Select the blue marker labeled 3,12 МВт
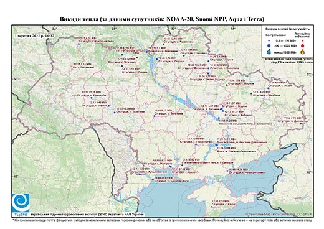The width and height of the screenshot is (324, 229). pyautogui.click(x=208, y=61)
